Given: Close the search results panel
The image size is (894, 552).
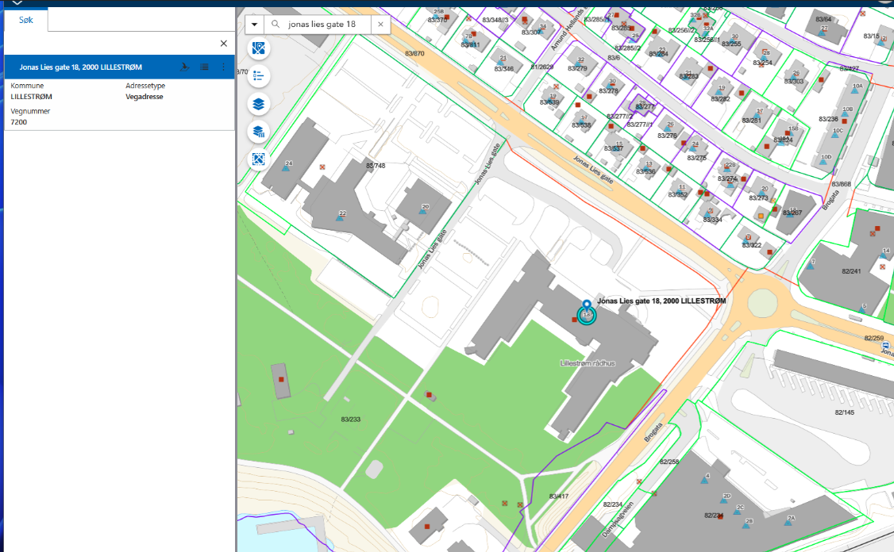Looking at the screenshot, I should [223, 44].
